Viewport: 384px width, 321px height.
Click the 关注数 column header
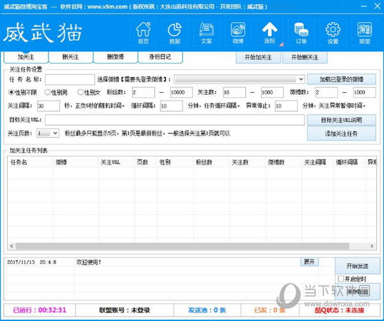coord(248,162)
